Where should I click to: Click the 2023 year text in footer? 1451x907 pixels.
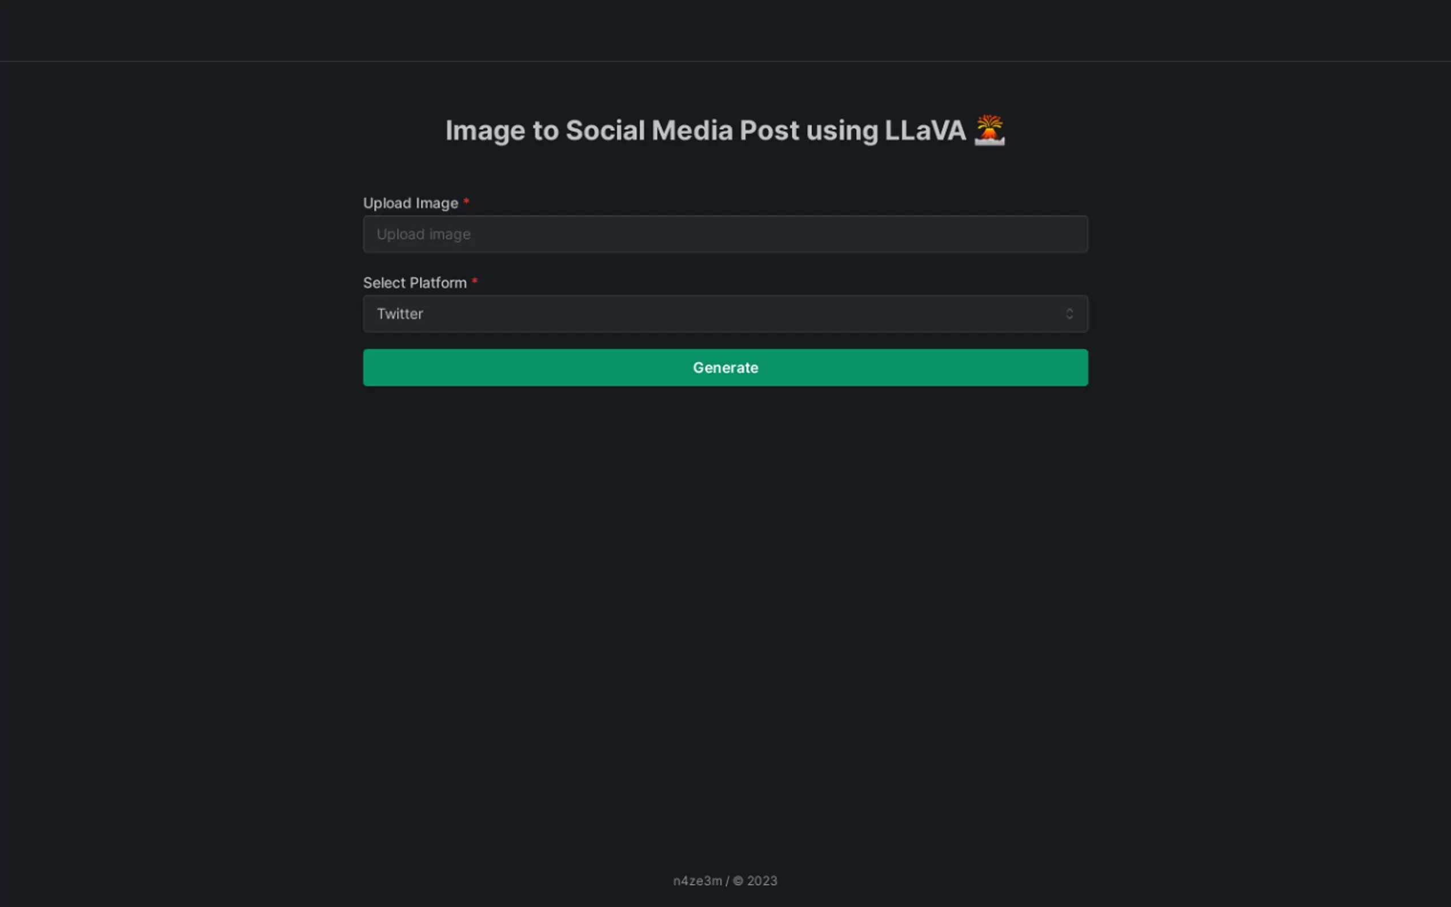[762, 881]
